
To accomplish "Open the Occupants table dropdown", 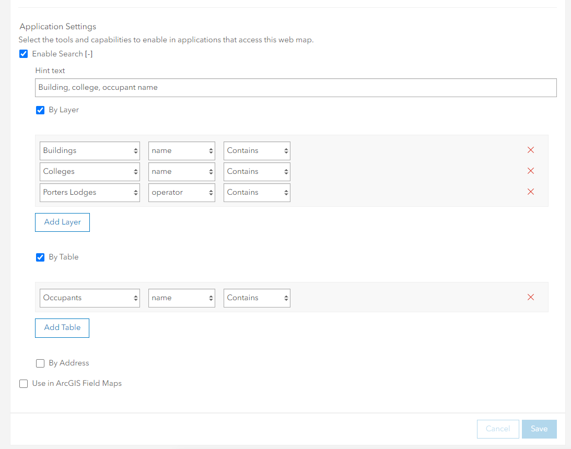I will 90,298.
